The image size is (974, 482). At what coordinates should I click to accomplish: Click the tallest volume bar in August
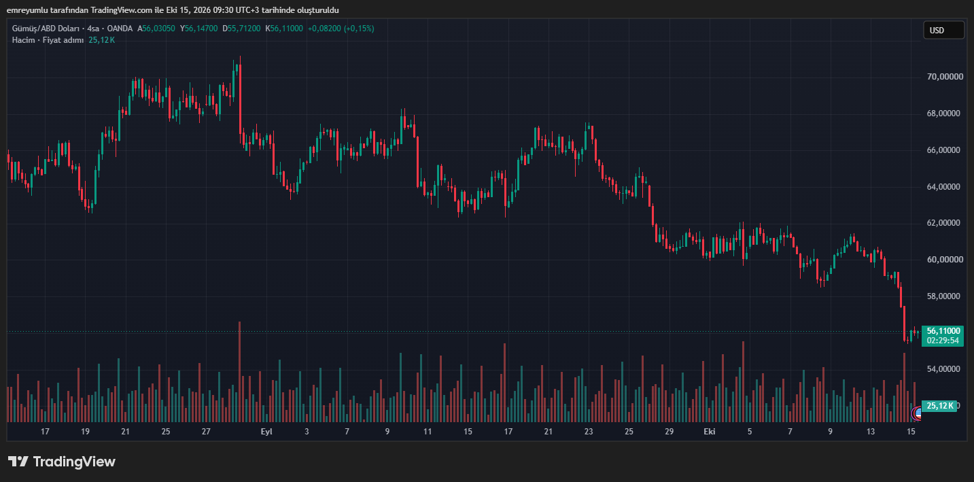(240, 371)
